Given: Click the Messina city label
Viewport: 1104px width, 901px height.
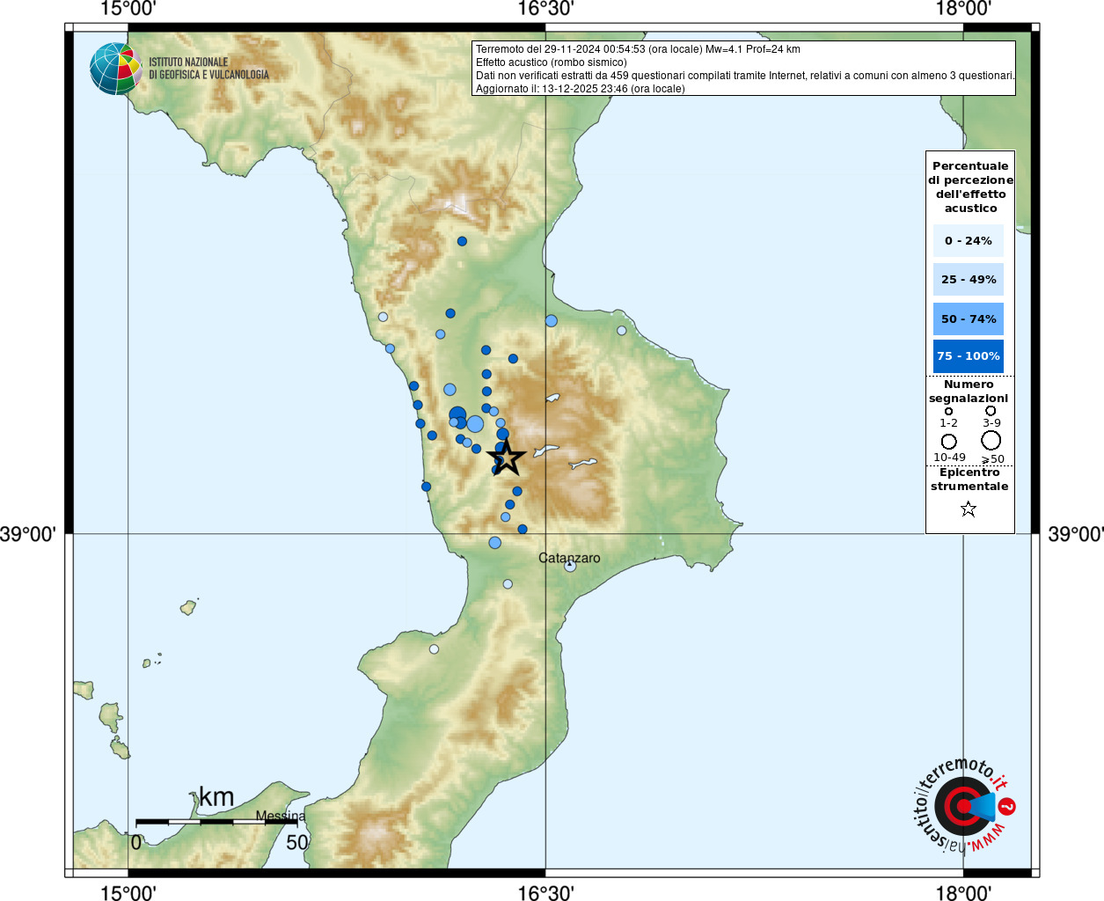Looking at the screenshot, I should coord(281,816).
